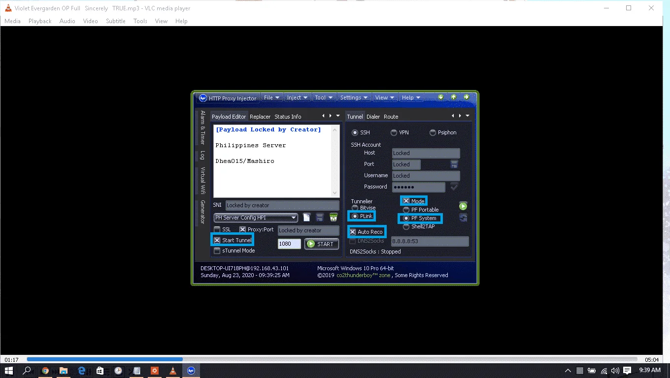
Task: Click the floppy disk icon beside the config dropdown
Action: [320, 218]
